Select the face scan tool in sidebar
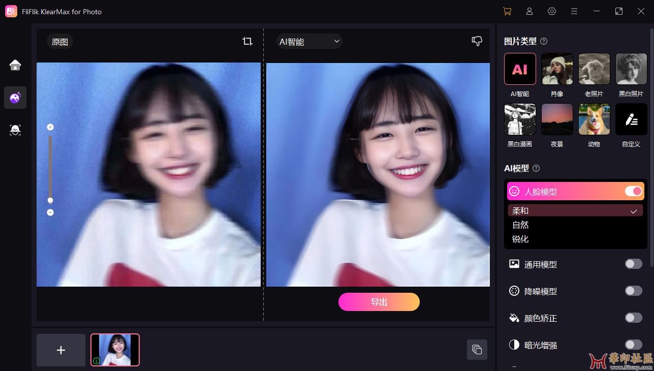 15,130
